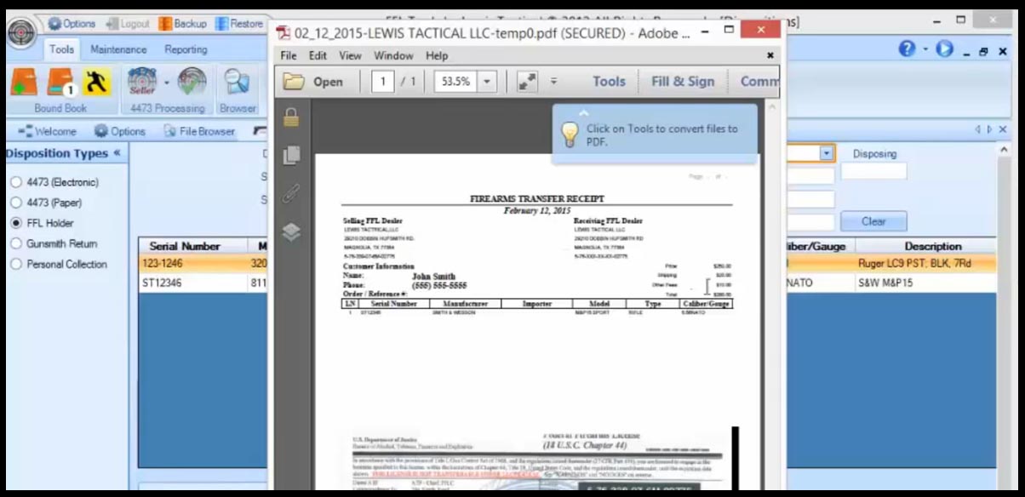Click the blue play arrow icon
Image resolution: width=1025 pixels, height=497 pixels.
944,49
